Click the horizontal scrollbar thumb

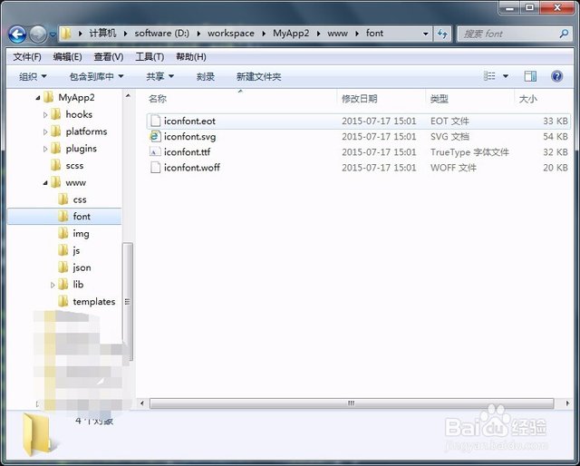click(352, 403)
